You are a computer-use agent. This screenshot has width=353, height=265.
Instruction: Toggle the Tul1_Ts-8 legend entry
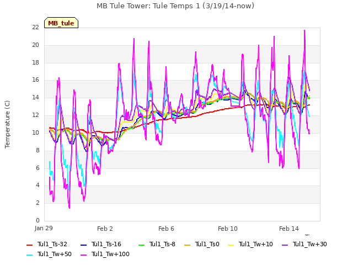coord(157,244)
